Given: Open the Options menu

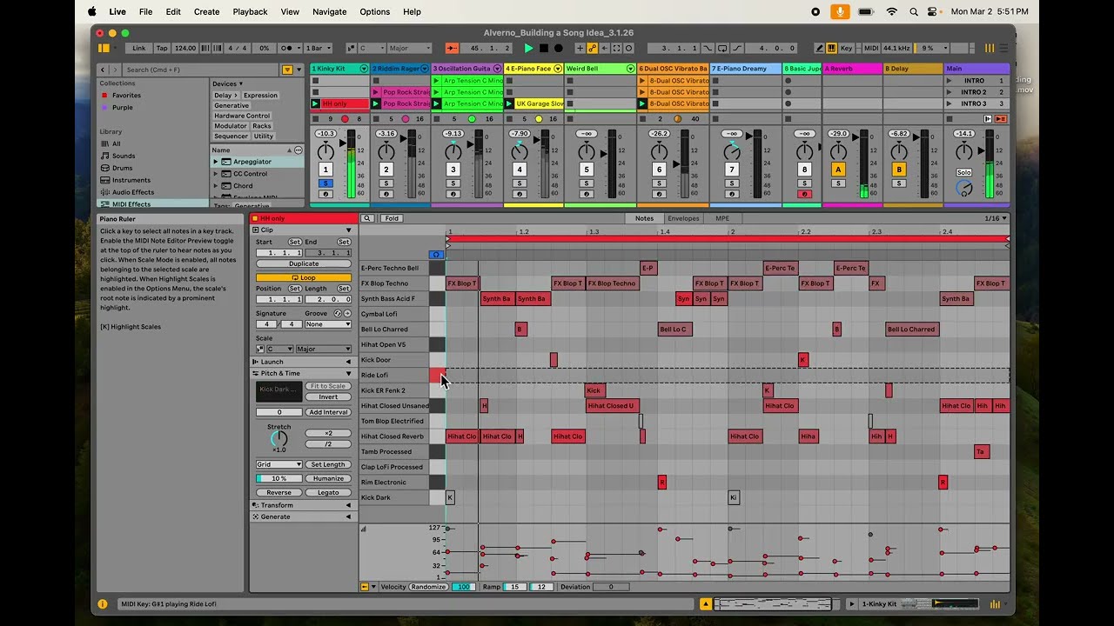Looking at the screenshot, I should tap(374, 11).
